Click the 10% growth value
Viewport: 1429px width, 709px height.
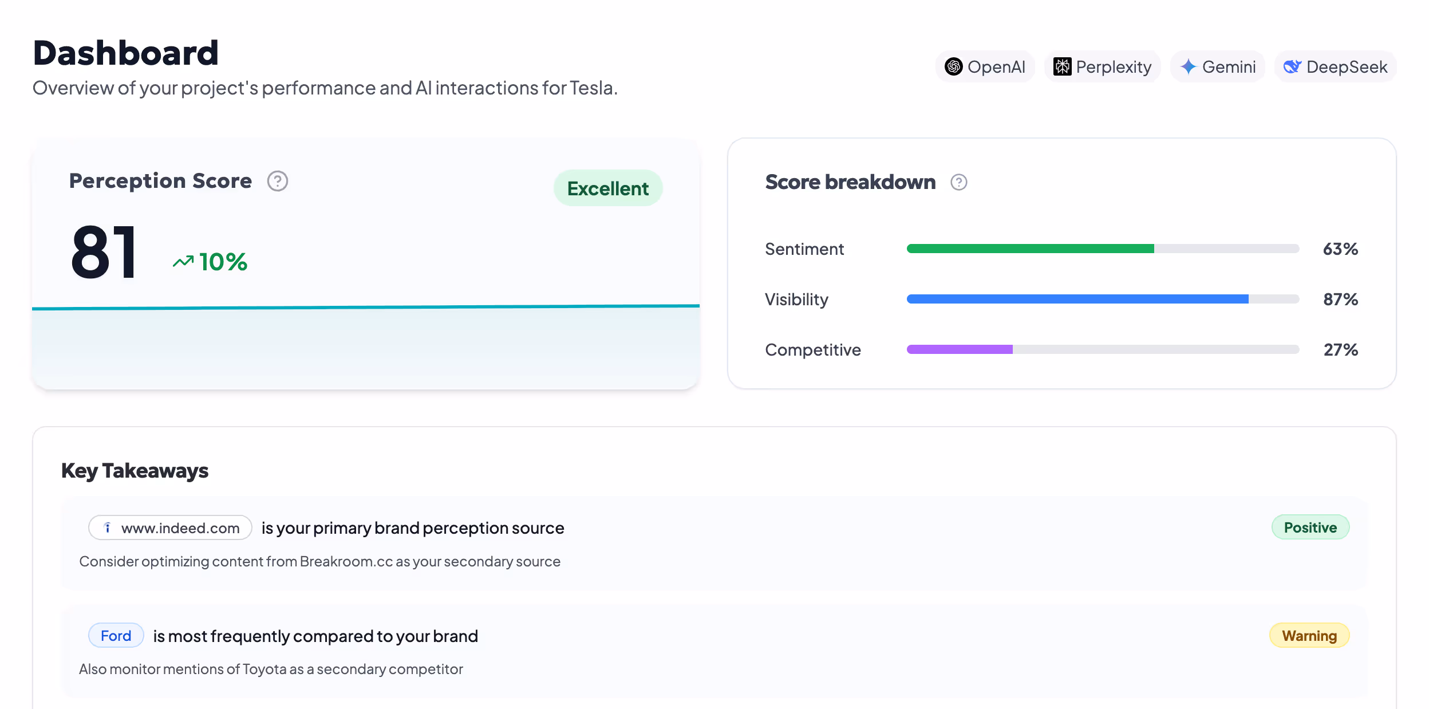point(223,262)
